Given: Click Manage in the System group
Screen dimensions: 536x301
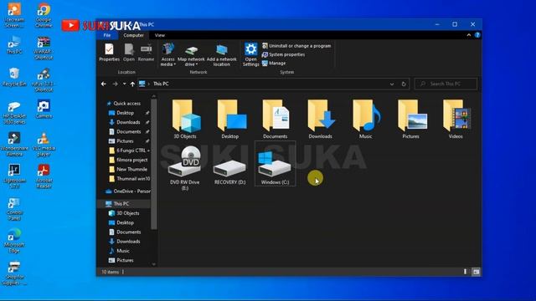Looking at the screenshot, I should click(274, 64).
